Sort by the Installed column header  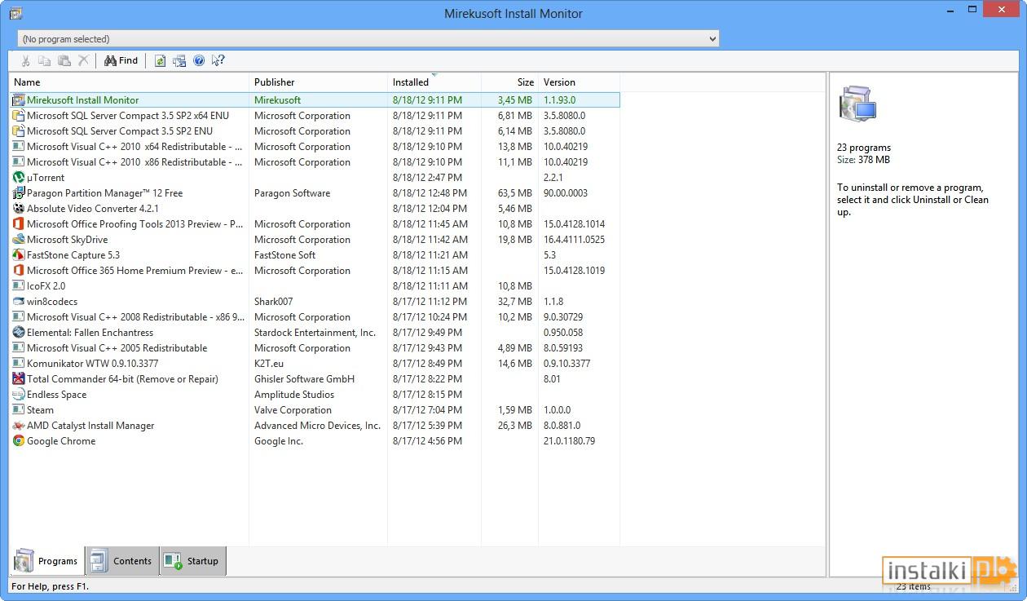click(434, 82)
